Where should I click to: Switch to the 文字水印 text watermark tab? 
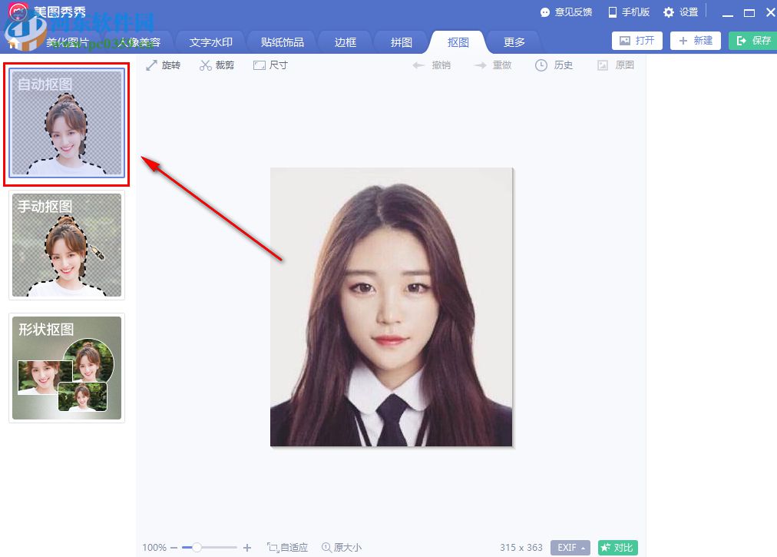(210, 43)
